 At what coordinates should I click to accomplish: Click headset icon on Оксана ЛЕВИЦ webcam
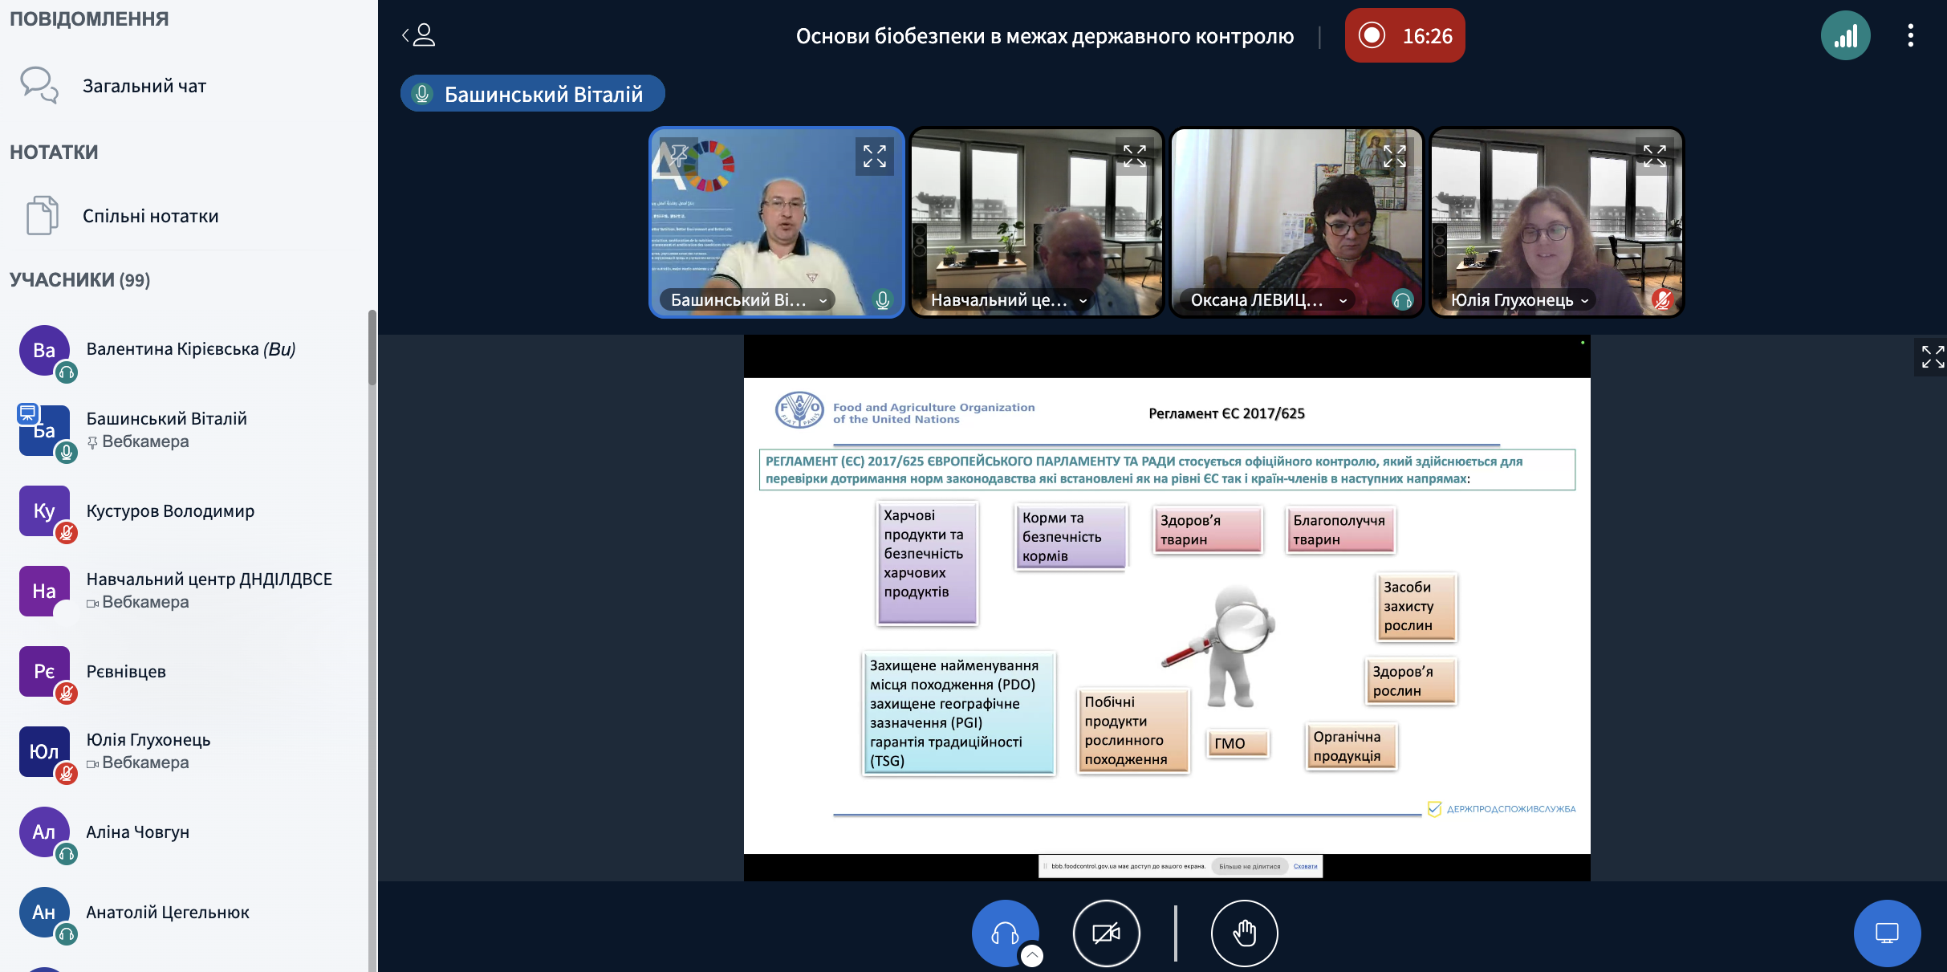1402,300
